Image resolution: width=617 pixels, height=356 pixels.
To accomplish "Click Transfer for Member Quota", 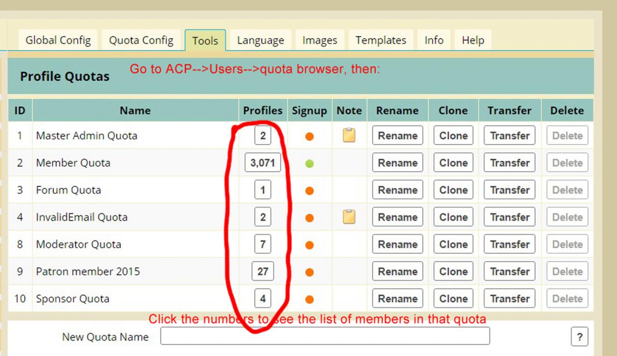I will 510,163.
